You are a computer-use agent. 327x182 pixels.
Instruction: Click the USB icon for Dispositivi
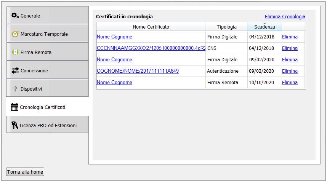[15, 89]
